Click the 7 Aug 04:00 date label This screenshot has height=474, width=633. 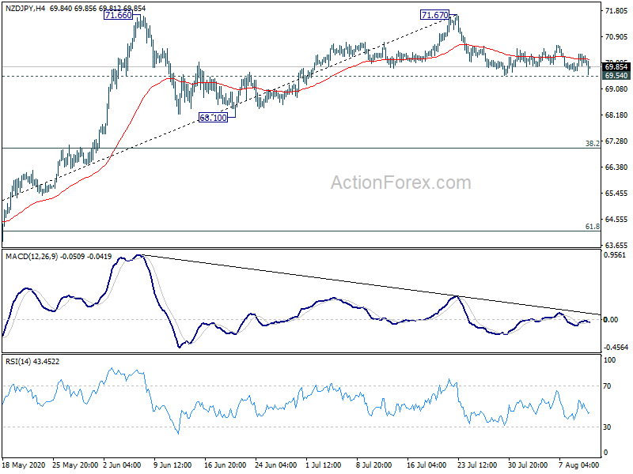point(578,465)
